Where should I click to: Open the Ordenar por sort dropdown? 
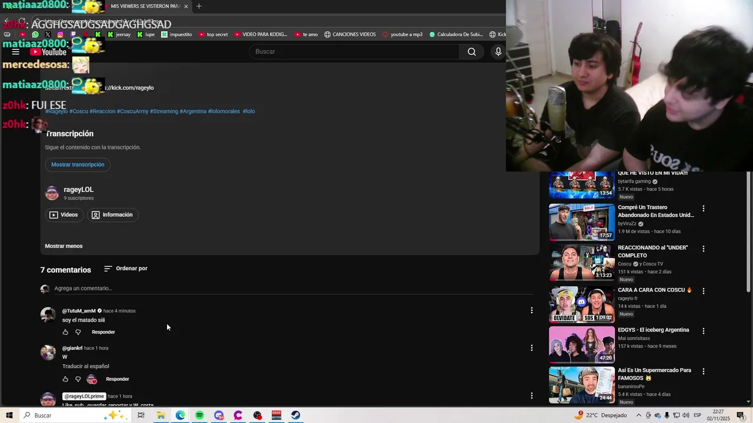[126, 268]
